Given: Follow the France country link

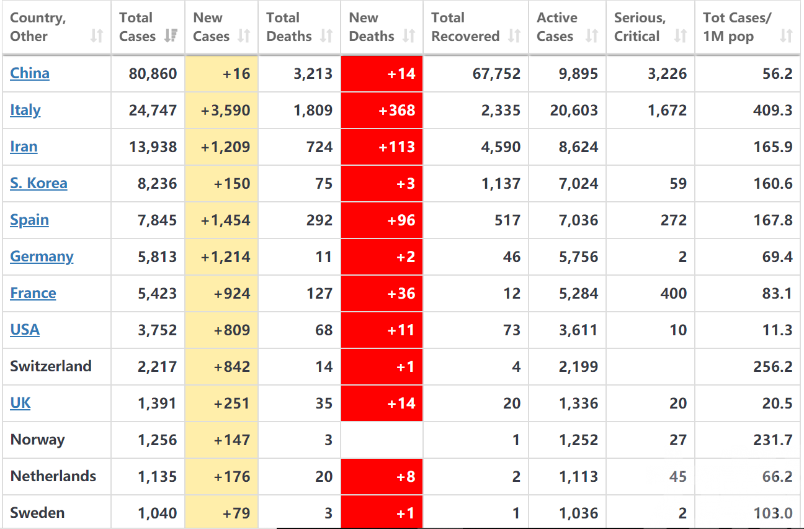Looking at the screenshot, I should click(x=33, y=293).
